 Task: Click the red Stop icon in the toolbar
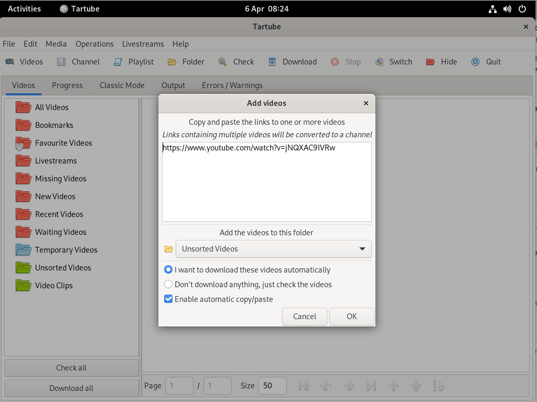click(x=335, y=62)
